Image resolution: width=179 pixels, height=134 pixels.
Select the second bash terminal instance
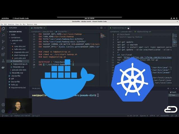pos(173,95)
